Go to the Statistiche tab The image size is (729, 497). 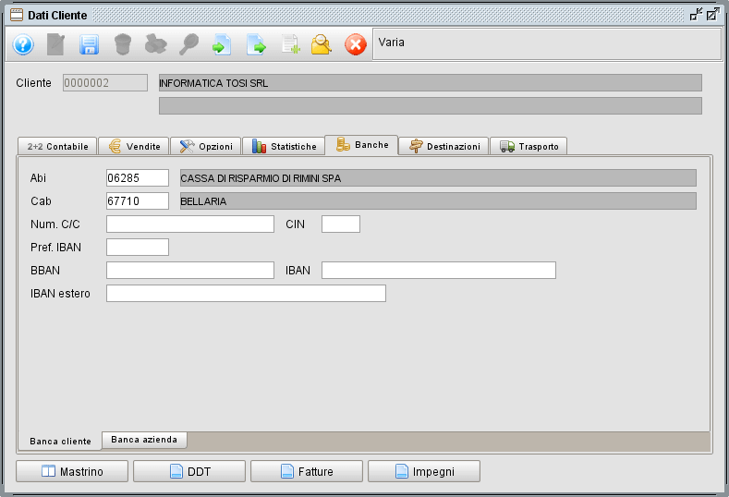click(284, 147)
